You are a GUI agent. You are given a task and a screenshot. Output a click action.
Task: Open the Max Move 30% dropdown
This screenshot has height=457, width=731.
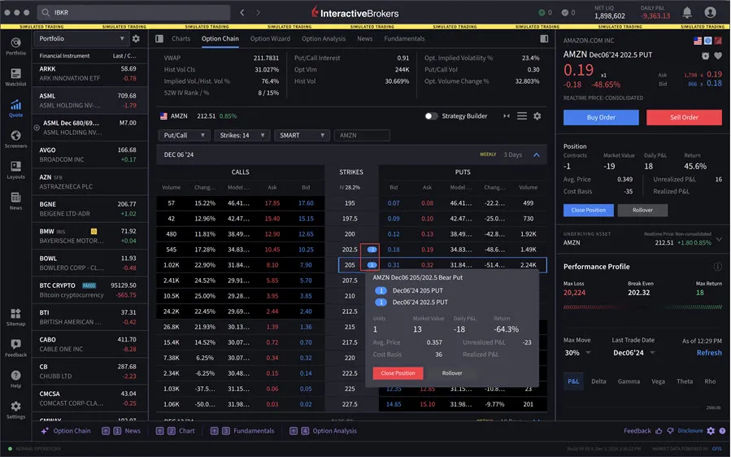pos(577,353)
